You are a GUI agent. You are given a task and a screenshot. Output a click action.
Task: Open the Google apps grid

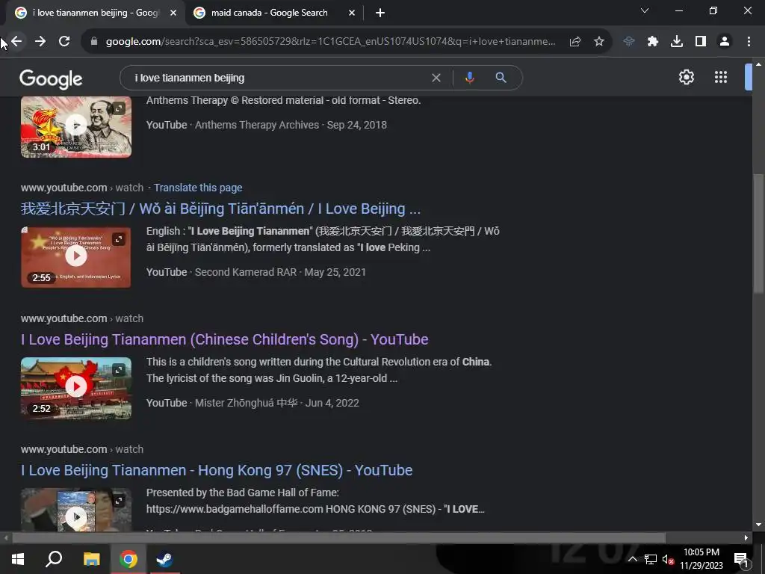(x=721, y=77)
